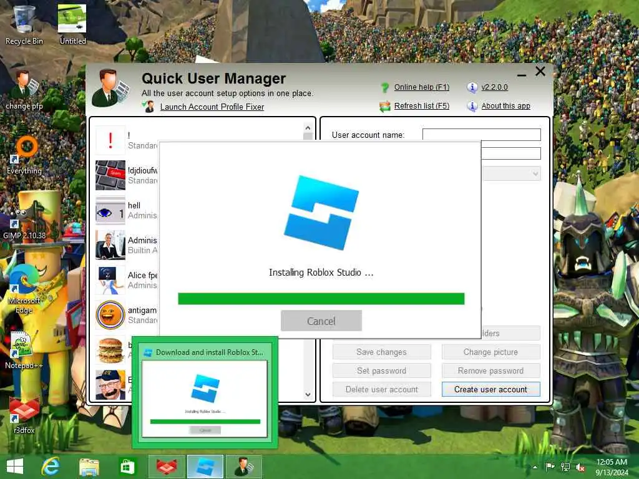Minimize the Quick User Manager window
Viewport: 639px width, 479px height.
pos(521,74)
